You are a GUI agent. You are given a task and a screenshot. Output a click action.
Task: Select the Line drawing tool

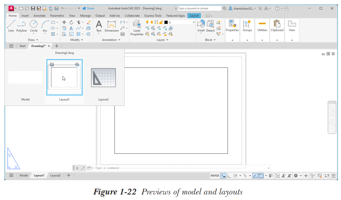11,26
